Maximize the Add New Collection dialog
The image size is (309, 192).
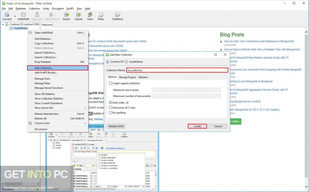[215, 55]
